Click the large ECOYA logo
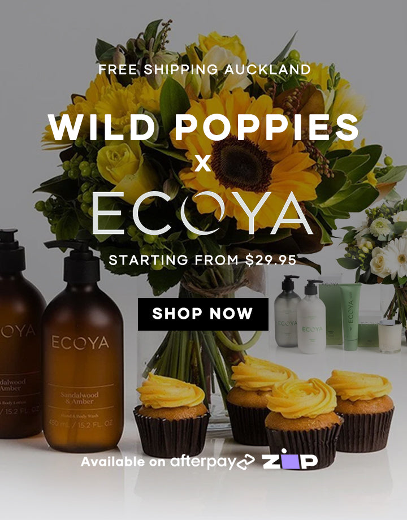Image resolution: width=407 pixels, height=520 pixels. (x=203, y=213)
